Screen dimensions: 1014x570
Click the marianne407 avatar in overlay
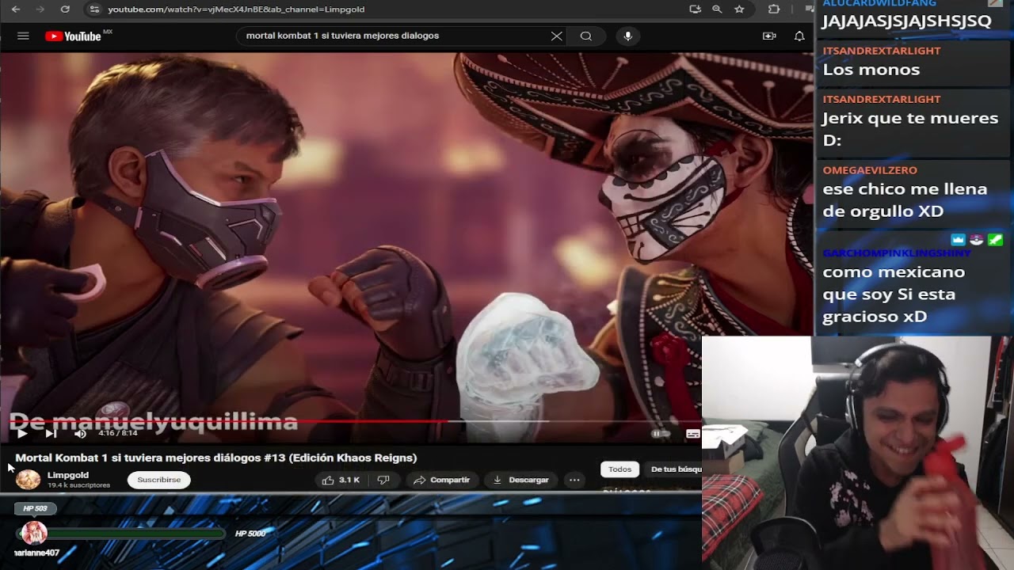click(x=34, y=533)
